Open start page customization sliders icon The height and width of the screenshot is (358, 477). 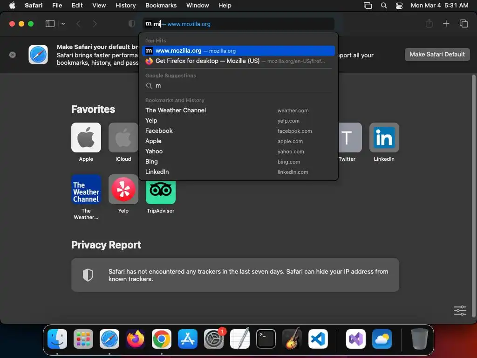pos(460,310)
